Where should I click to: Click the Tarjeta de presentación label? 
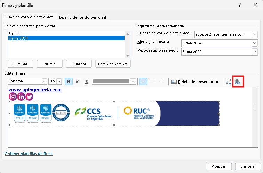tap(198, 82)
